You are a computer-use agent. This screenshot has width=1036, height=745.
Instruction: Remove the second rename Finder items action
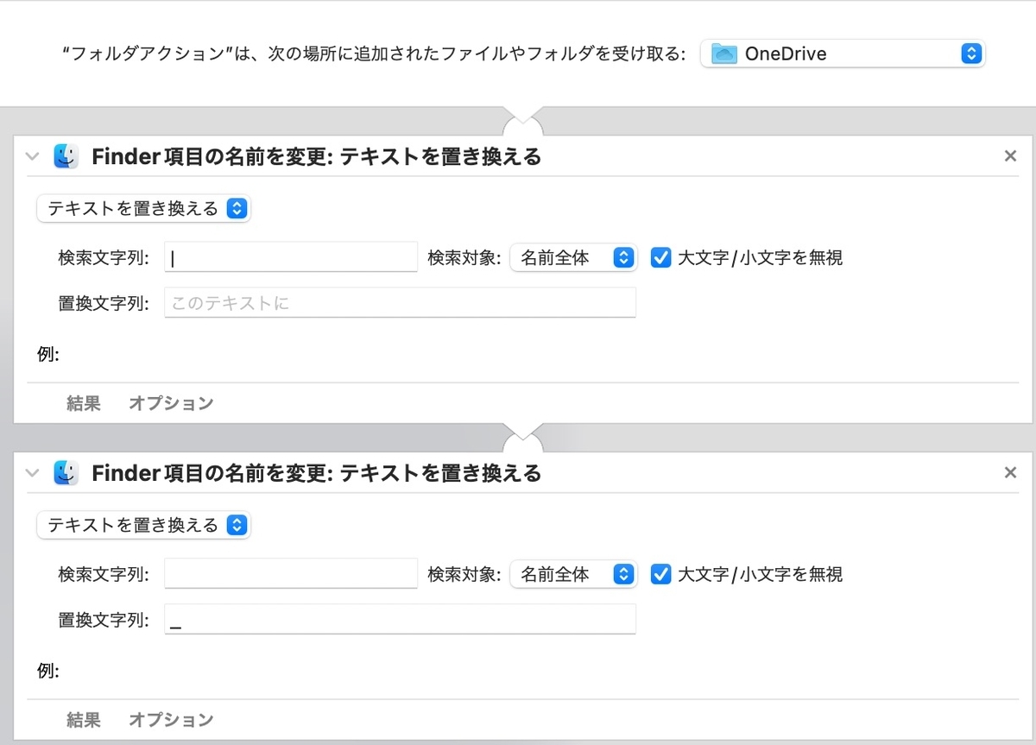click(x=1010, y=471)
